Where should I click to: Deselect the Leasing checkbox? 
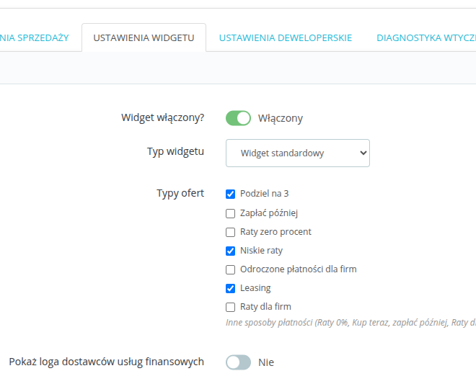(231, 288)
